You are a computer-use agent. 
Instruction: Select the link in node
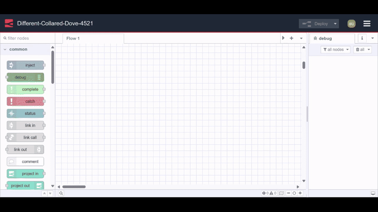click(x=26, y=125)
